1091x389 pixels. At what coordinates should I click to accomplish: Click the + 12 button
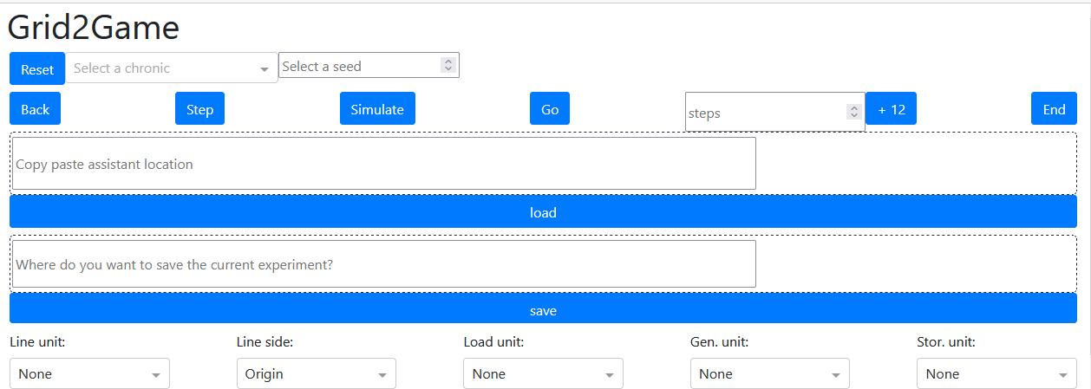pyautogui.click(x=892, y=109)
